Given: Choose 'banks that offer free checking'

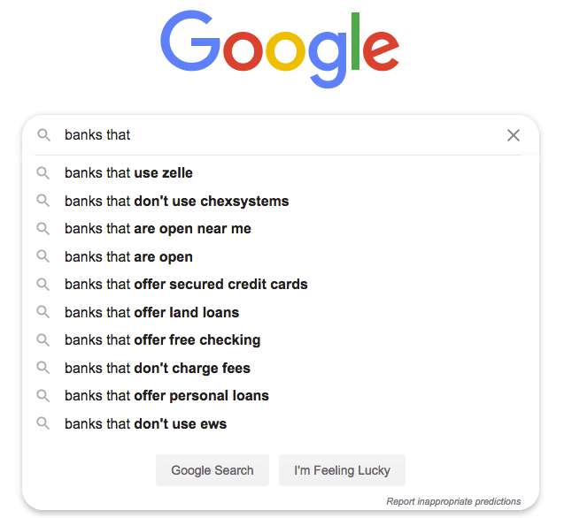Looking at the screenshot, I should [x=281, y=339].
